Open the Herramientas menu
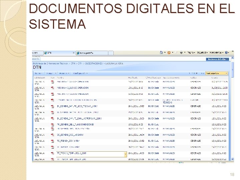Screen dimensions: 240x180 tap(216, 53)
